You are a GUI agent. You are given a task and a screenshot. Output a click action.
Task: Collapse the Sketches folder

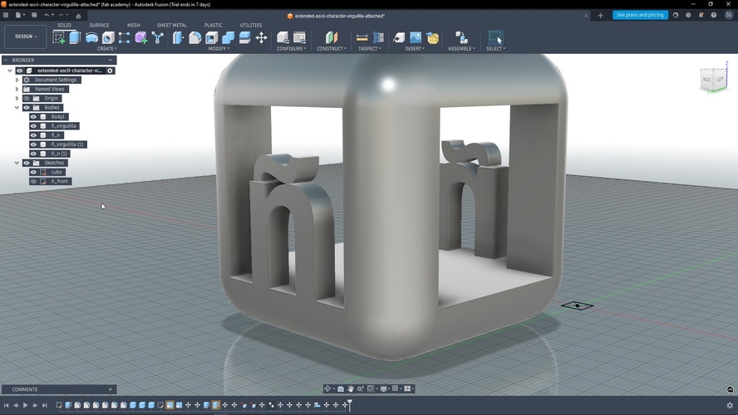coord(17,163)
